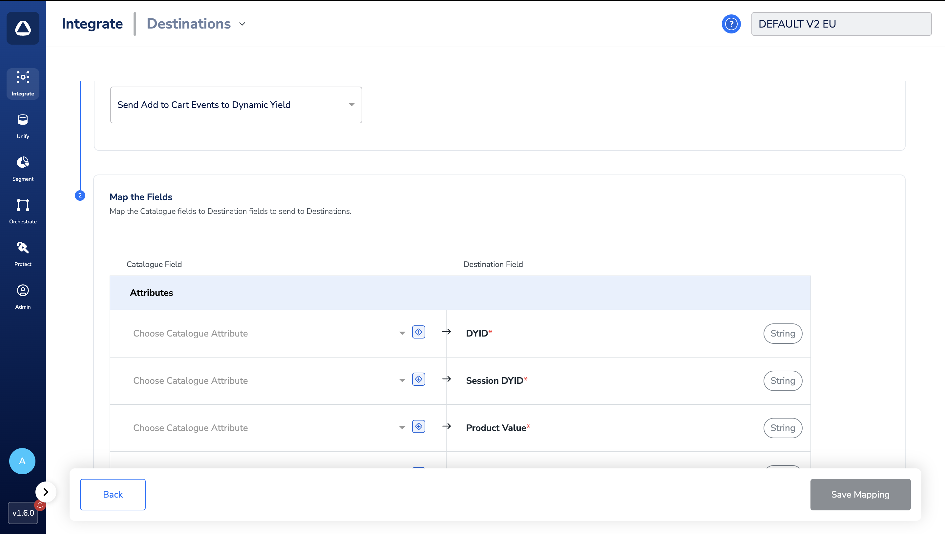Click the custom value icon for Product Value
Viewport: 945px width, 534px height.
[418, 426]
